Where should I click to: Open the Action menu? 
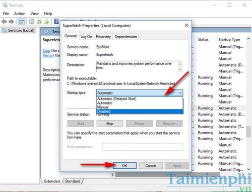(20, 14)
